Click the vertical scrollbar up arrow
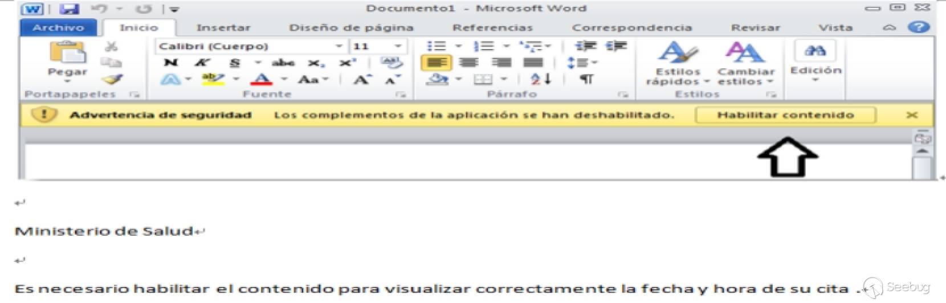946x303 pixels. pos(922,151)
